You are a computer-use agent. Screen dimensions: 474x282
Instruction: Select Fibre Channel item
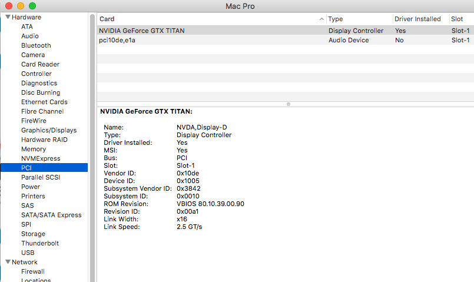click(x=42, y=111)
